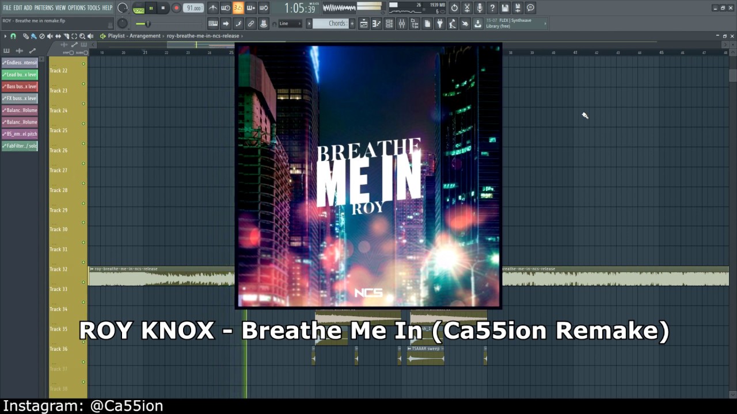737x414 pixels.
Task: Pause playback with the pause button
Action: 151,8
